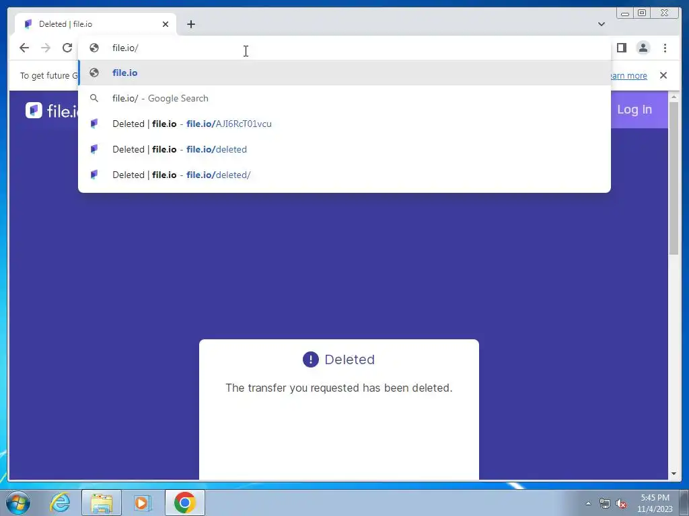Click the muted volume tray icon
689x516 pixels.
coord(621,503)
